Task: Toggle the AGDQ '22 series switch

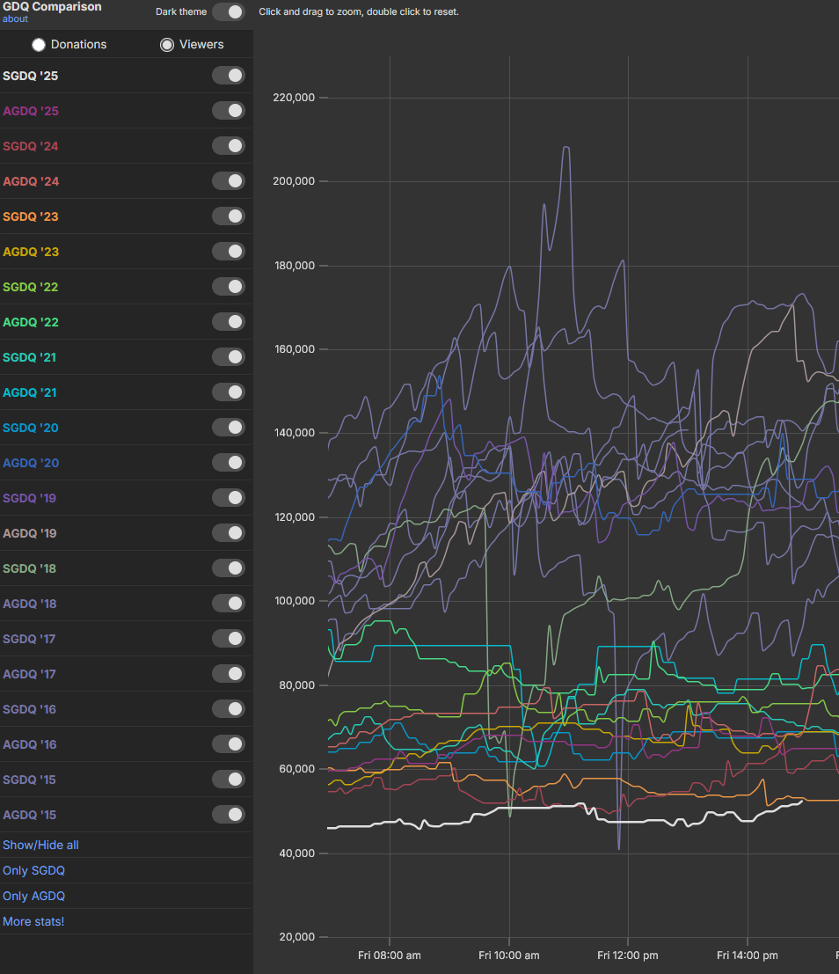Action: point(228,322)
